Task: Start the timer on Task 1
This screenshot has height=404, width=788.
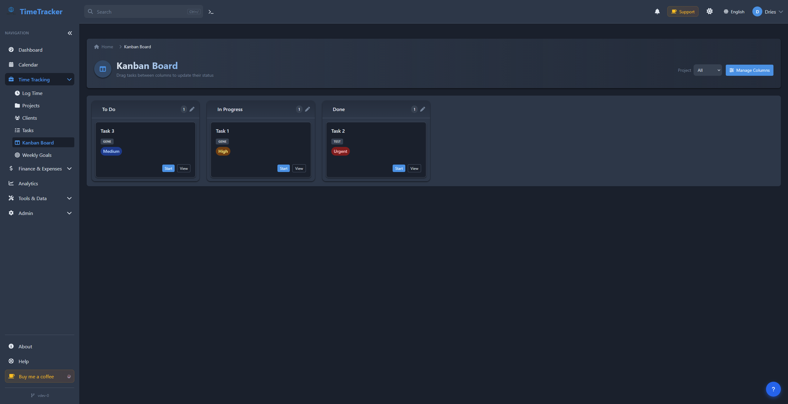Action: pyautogui.click(x=283, y=168)
